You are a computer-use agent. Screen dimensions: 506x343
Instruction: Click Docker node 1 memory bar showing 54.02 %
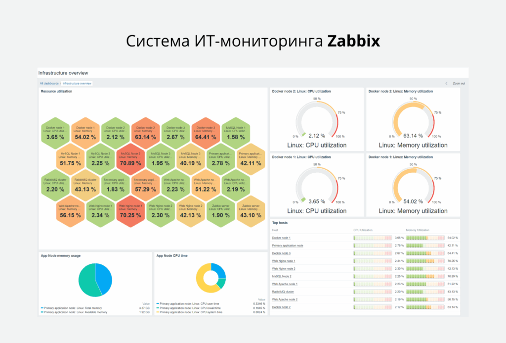pyautogui.click(x=425, y=238)
